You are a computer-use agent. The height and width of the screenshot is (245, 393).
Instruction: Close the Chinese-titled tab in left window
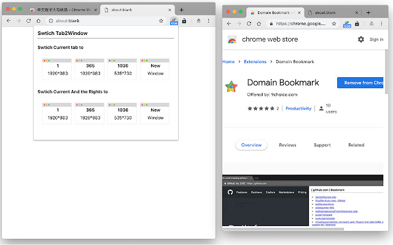(96, 10)
